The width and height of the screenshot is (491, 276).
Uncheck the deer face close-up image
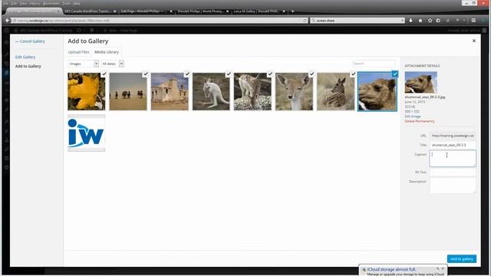point(311,74)
